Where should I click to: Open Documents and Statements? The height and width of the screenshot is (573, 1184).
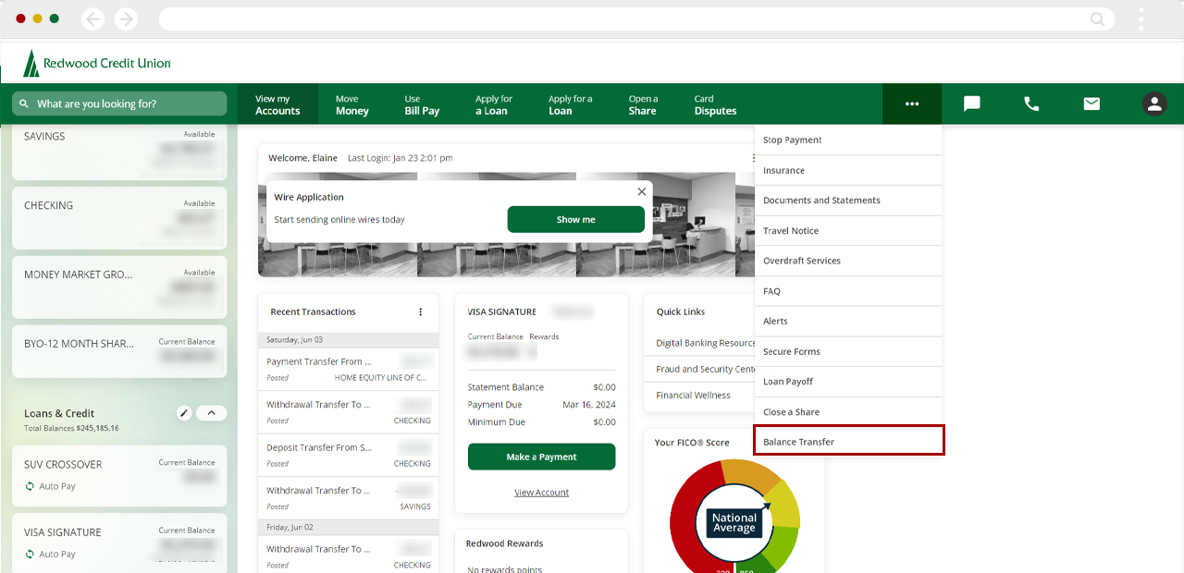pos(848,201)
